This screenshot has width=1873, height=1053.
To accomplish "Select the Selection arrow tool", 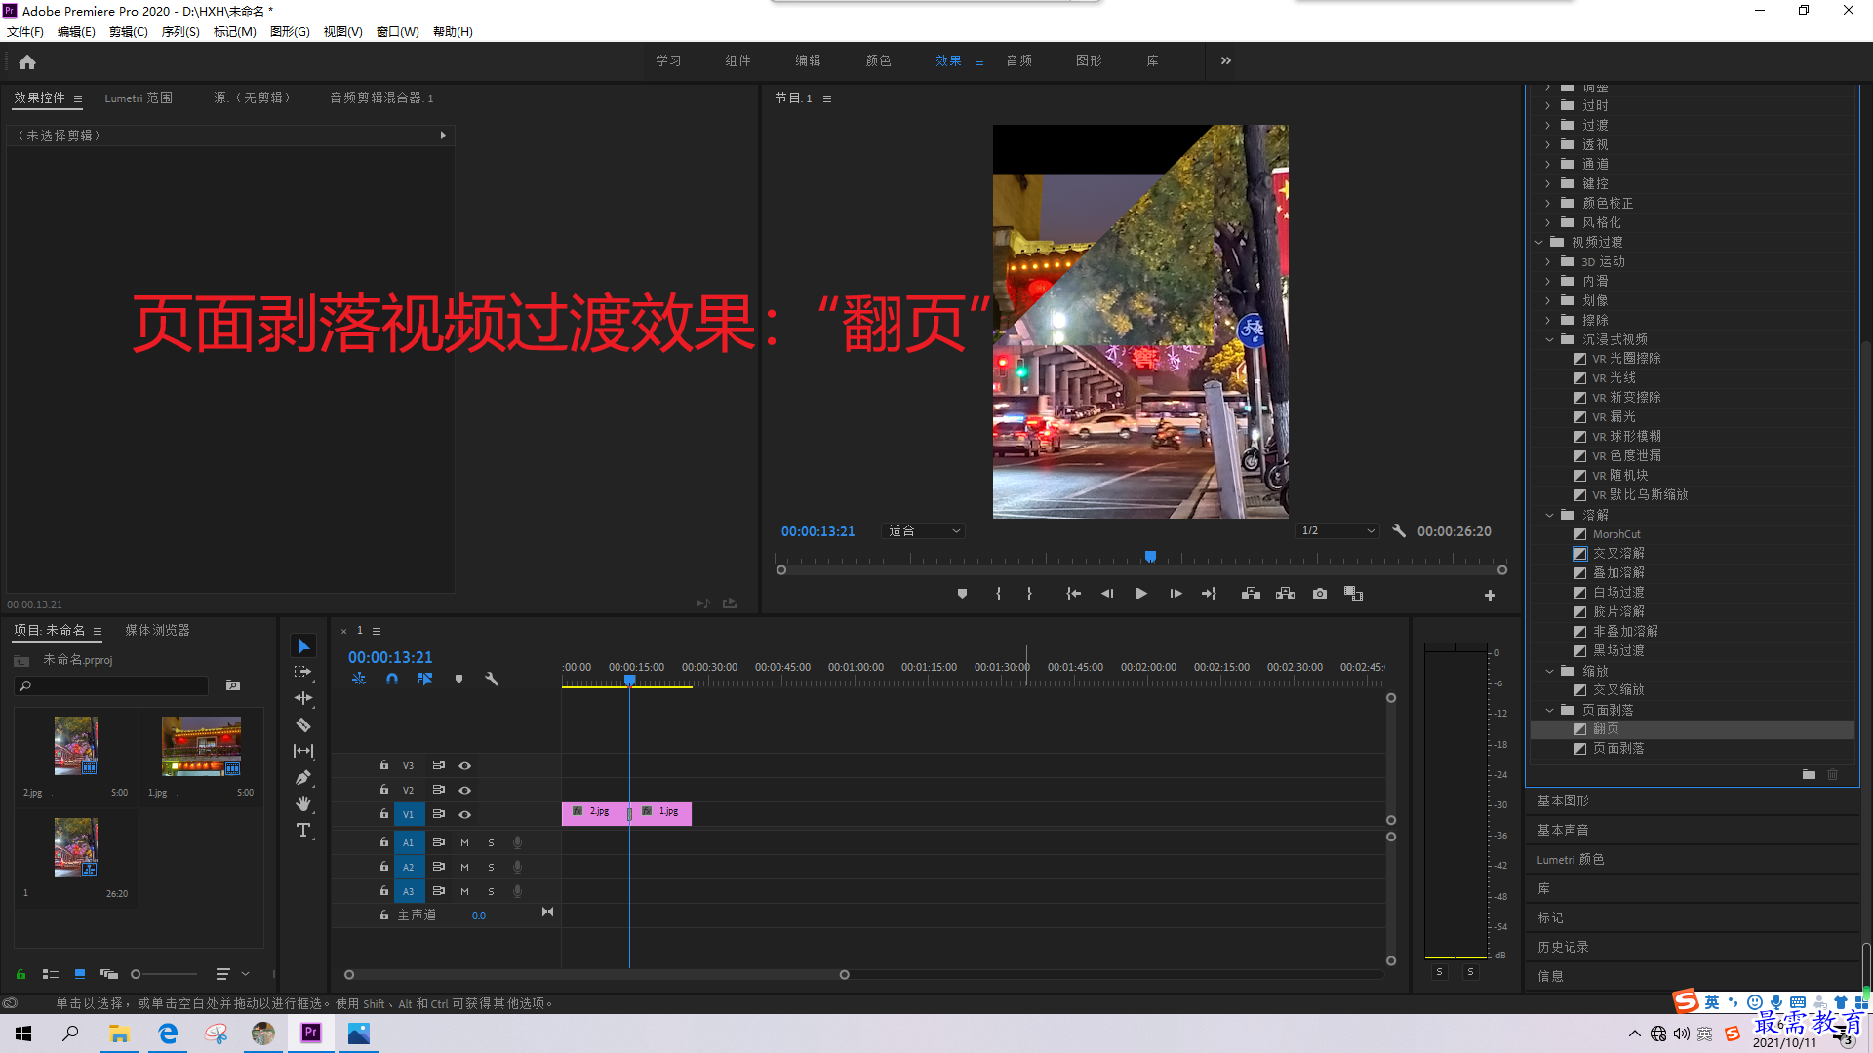I will (303, 646).
